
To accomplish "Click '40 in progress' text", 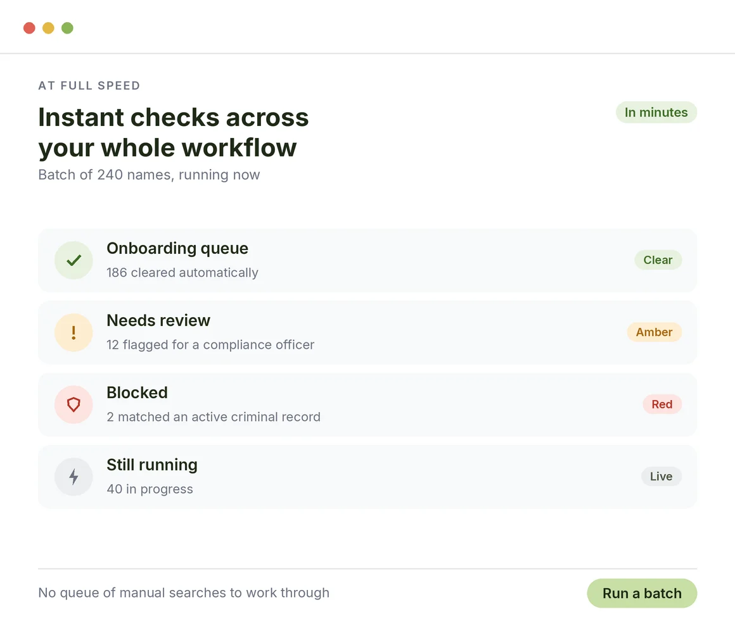I will pyautogui.click(x=150, y=489).
